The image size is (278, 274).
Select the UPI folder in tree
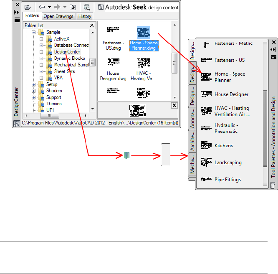point(50,110)
